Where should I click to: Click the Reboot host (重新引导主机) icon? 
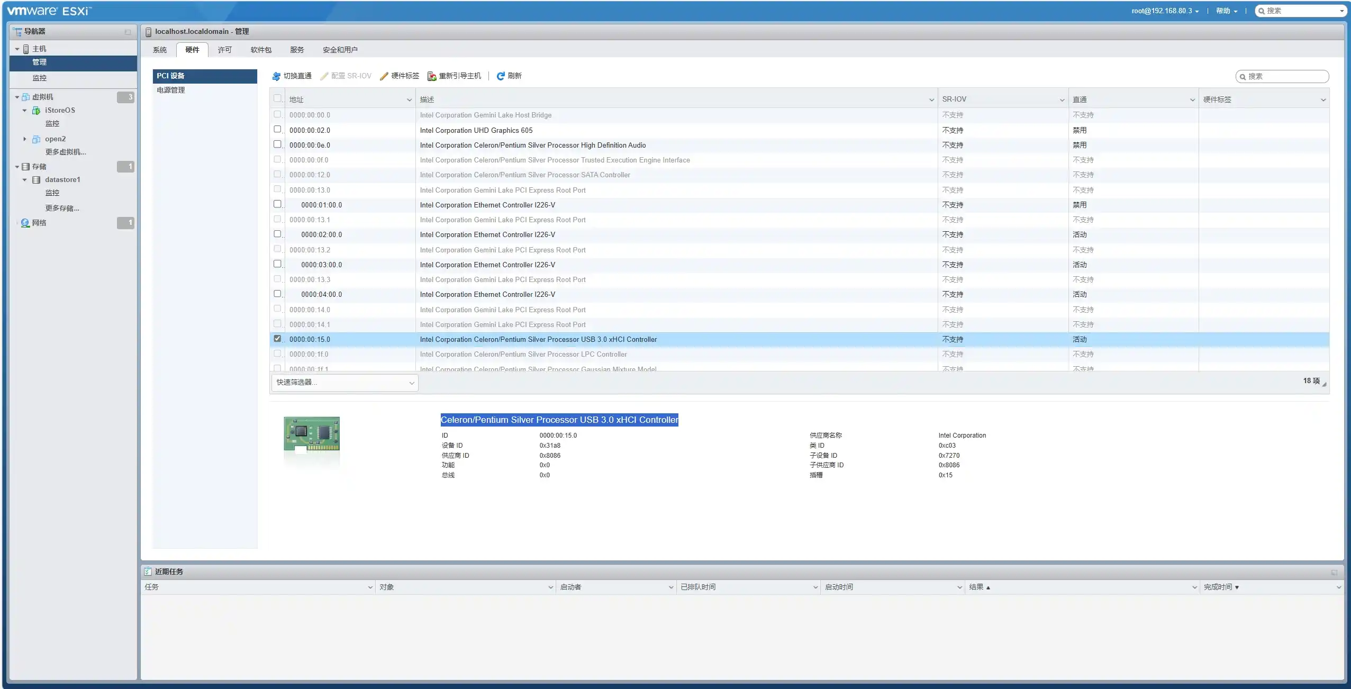point(432,76)
